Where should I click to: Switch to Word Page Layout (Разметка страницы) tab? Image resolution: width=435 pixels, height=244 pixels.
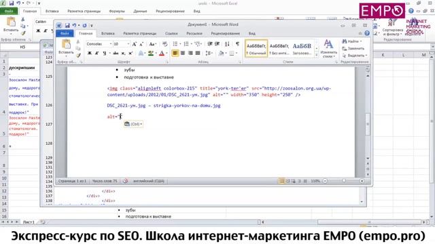tap(139, 33)
